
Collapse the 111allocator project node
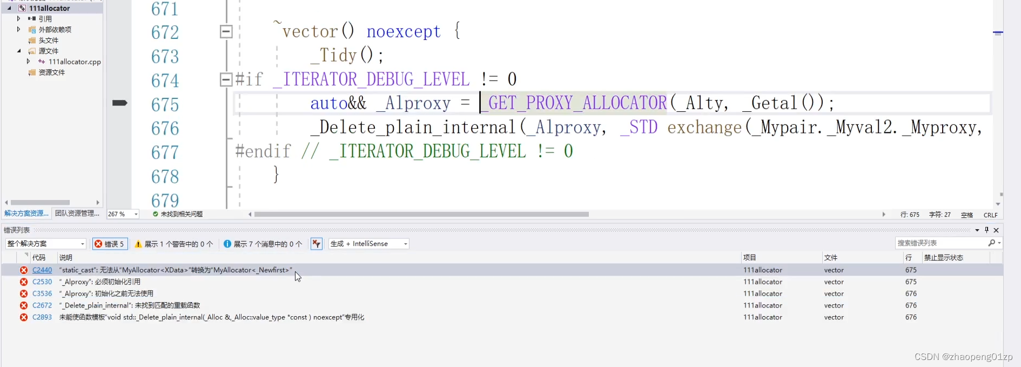9,8
